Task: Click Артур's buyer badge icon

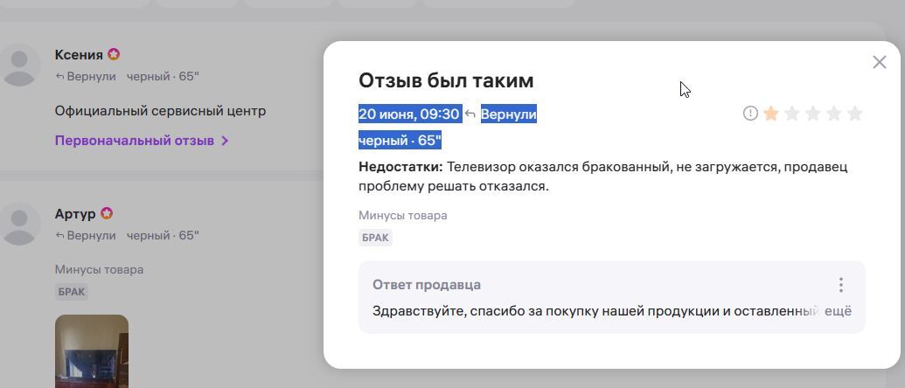Action: pyautogui.click(x=107, y=214)
